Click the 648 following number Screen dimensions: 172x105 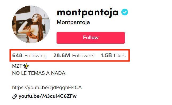17,55
